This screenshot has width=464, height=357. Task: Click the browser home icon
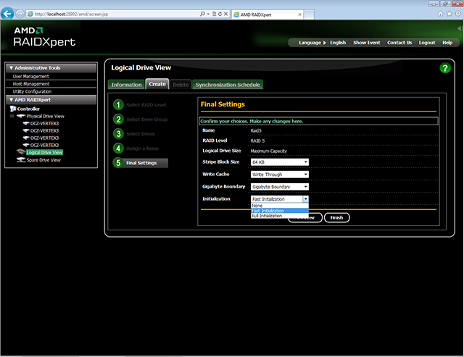click(440, 14)
